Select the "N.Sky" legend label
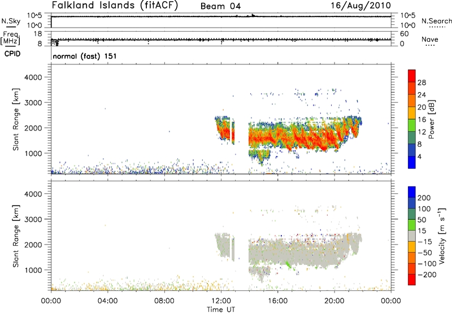This screenshot has width=452, height=313. 11,21
